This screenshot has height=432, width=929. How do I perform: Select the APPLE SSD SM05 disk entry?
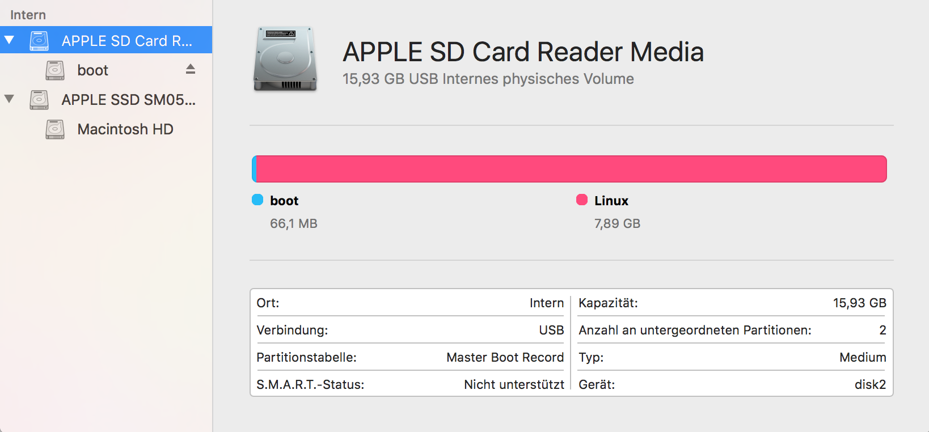pos(128,100)
